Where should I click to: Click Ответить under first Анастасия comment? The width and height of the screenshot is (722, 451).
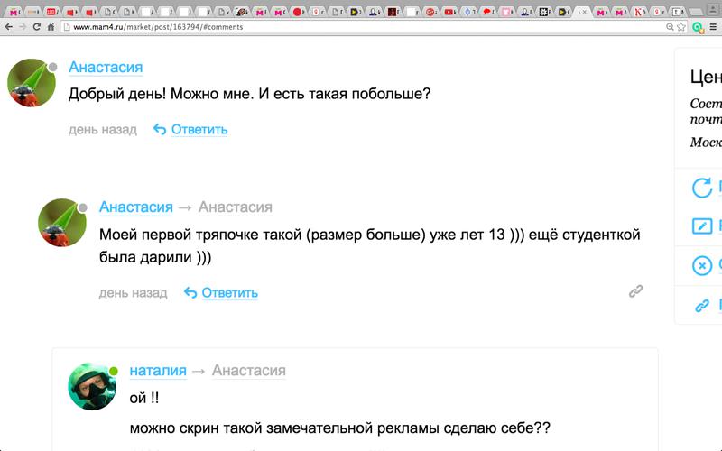click(190, 129)
